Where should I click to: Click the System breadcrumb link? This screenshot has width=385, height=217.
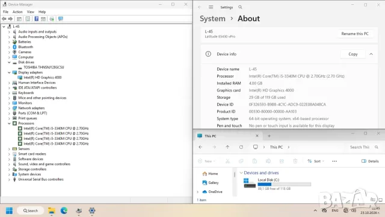pyautogui.click(x=212, y=19)
